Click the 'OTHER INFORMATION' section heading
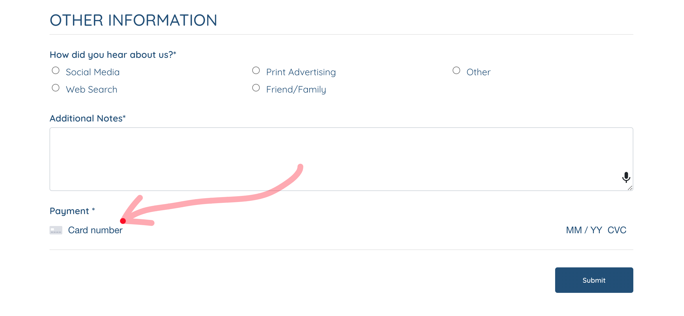This screenshot has width=684, height=316. (x=133, y=20)
